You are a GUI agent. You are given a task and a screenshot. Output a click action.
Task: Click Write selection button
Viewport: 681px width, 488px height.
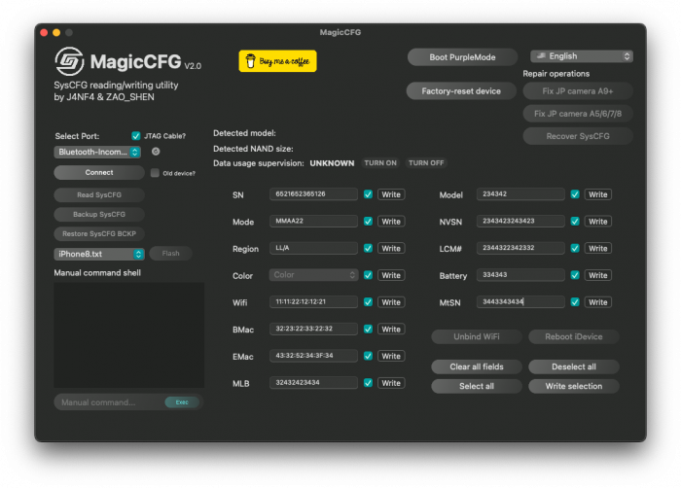pyautogui.click(x=574, y=386)
